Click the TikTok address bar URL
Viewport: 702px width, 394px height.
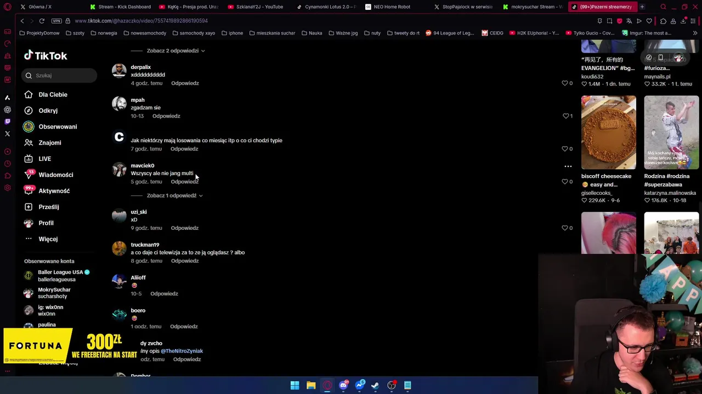(x=141, y=21)
